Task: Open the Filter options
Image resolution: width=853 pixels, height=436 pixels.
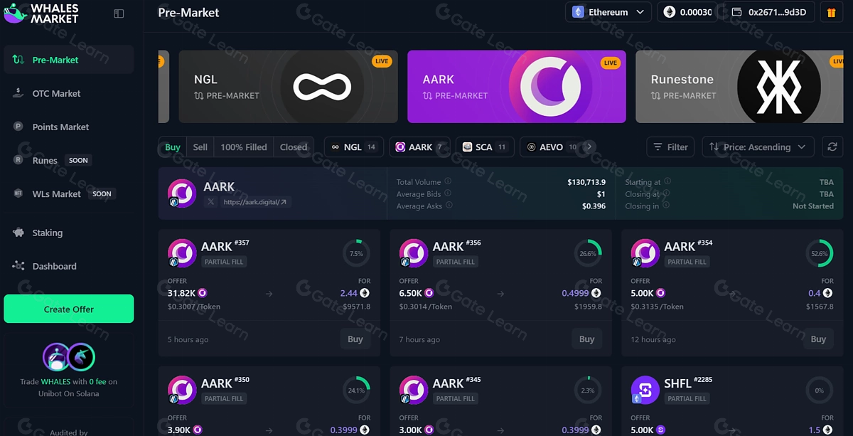Action: click(x=670, y=147)
